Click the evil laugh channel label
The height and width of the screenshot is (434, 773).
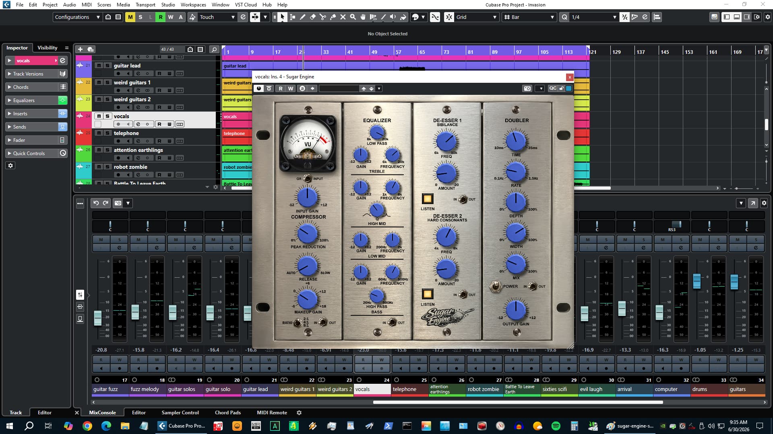[597, 389]
